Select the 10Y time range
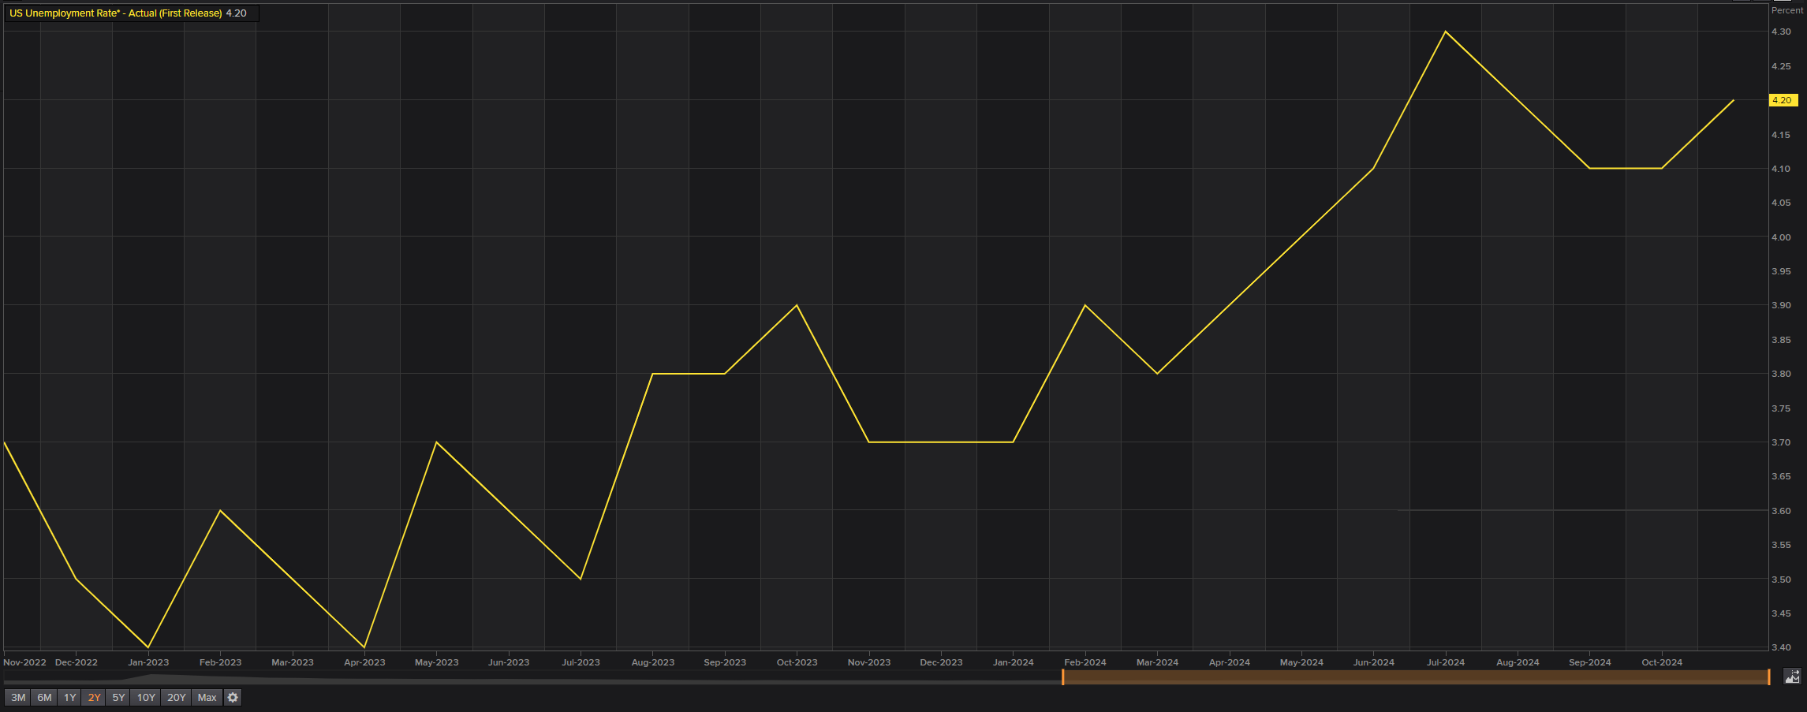The width and height of the screenshot is (1807, 712). [x=146, y=698]
